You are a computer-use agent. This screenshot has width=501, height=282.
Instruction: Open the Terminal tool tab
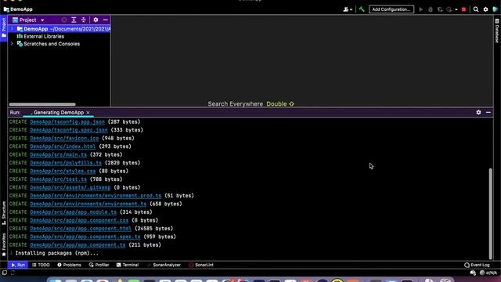[128, 265]
